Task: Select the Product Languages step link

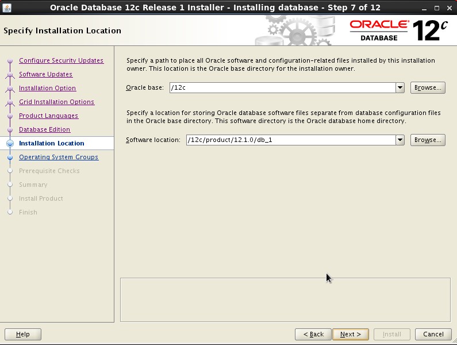Action: click(48, 116)
